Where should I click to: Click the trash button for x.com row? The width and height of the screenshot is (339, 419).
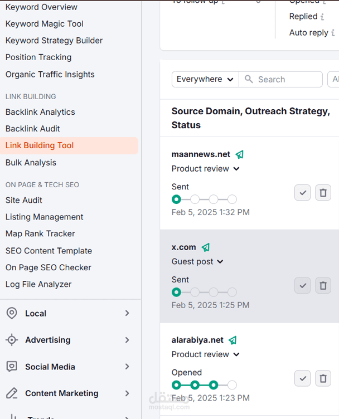point(323,286)
